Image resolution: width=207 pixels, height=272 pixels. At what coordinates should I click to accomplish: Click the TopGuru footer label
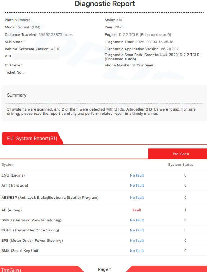coord(11,270)
